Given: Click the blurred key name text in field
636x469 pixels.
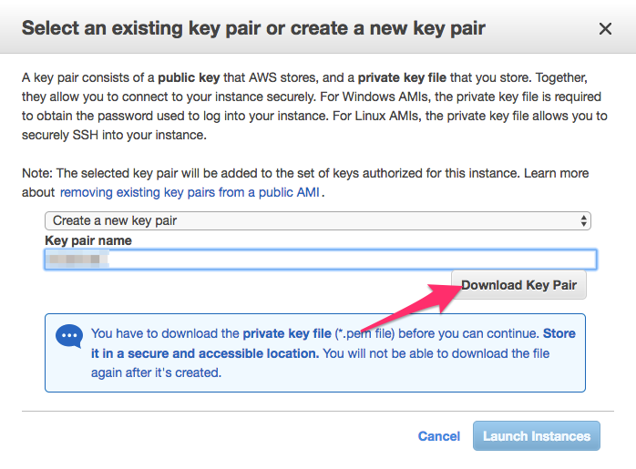Looking at the screenshot, I should point(77,259).
